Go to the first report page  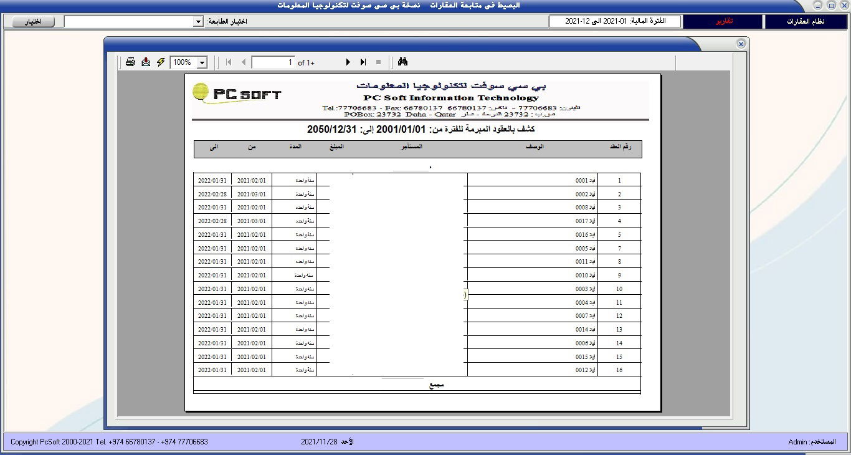(x=229, y=62)
